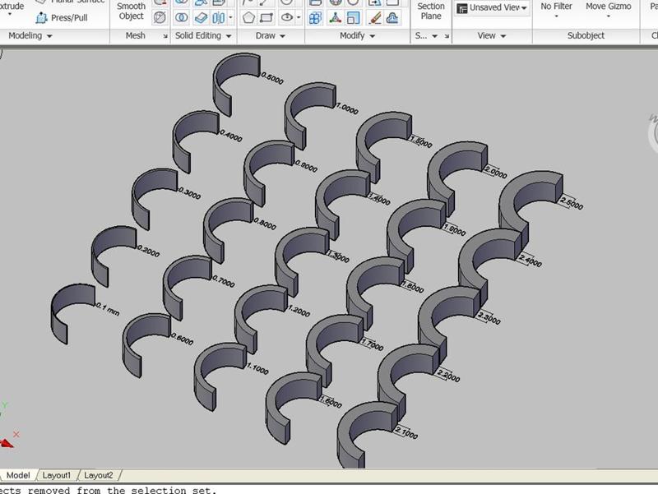Activate the Erase tool
This screenshot has height=494, width=658.
[375, 17]
